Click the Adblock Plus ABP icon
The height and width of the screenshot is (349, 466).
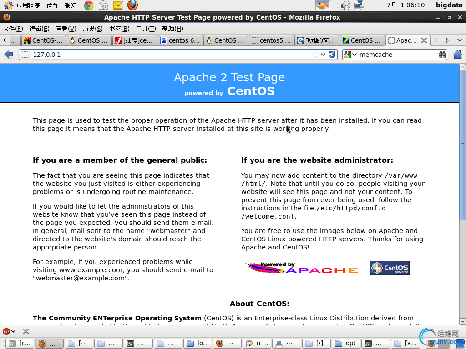click(x=6, y=331)
